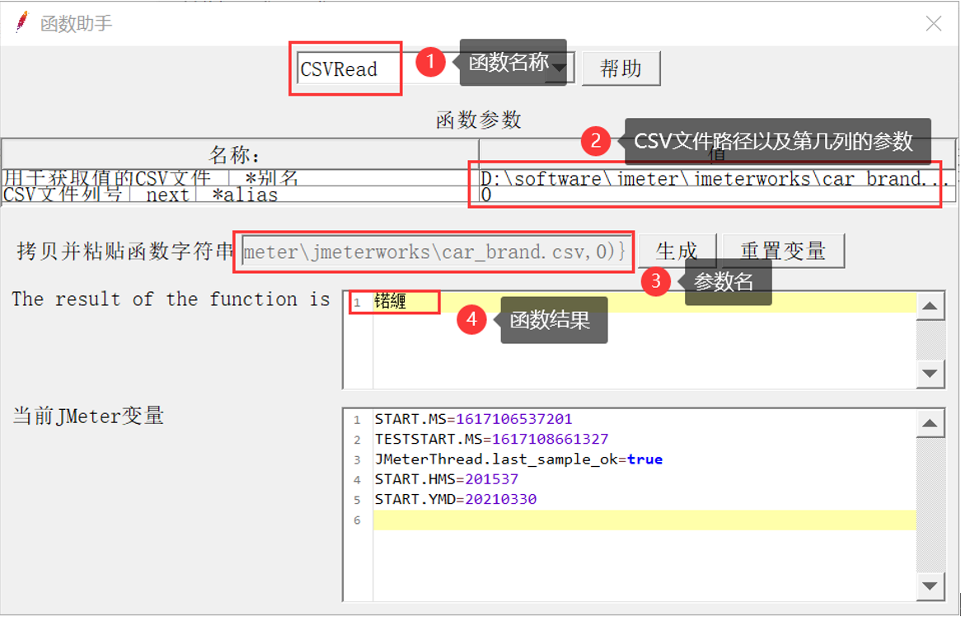Select CSVRead in the function name combo box

tap(345, 70)
